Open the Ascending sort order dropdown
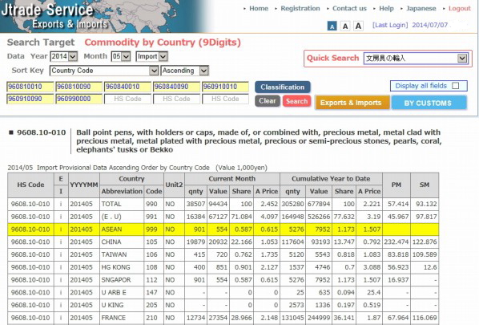Screen dimensions: 479x325 point(184,71)
